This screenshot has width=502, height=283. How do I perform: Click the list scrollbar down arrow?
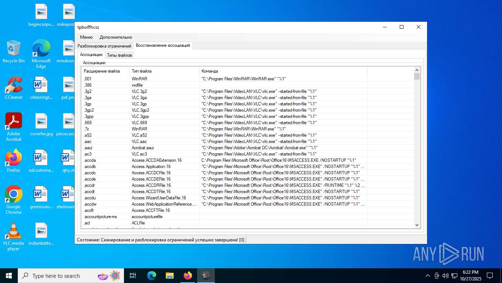pos(417,225)
